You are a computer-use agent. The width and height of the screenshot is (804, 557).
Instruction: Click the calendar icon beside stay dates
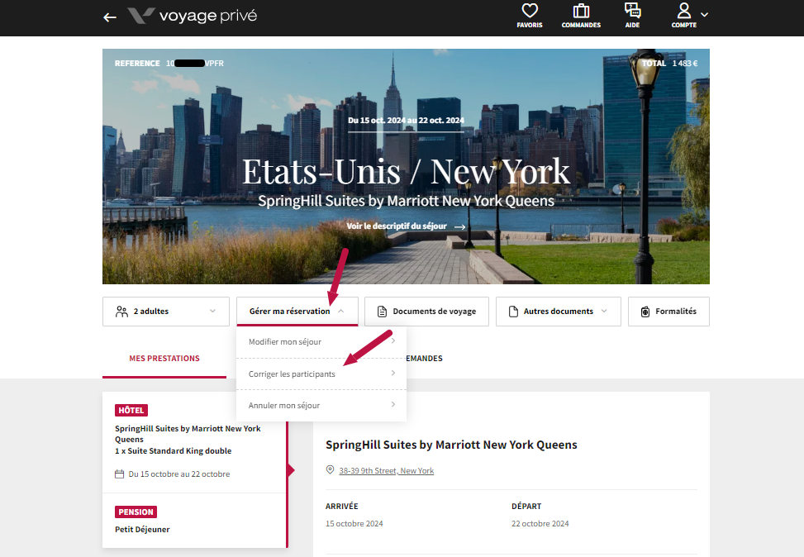coord(120,474)
